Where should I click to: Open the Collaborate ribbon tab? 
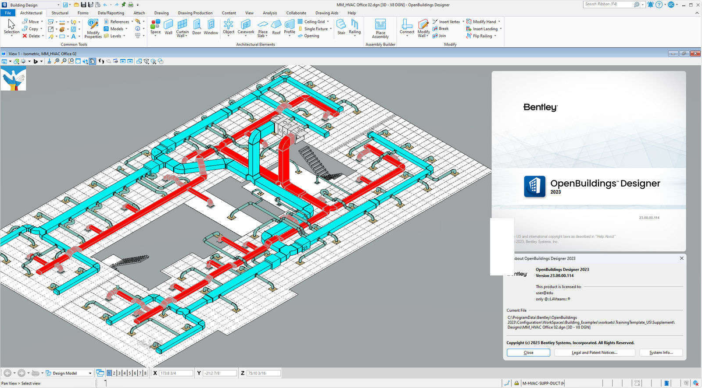296,13
